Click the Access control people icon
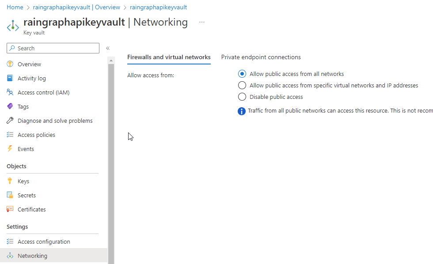Screen dimensions: 433x264 point(10,92)
